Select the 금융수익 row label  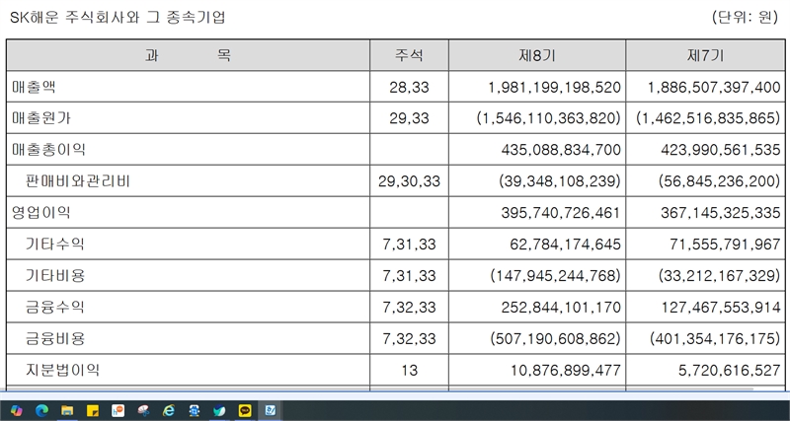[x=55, y=307]
